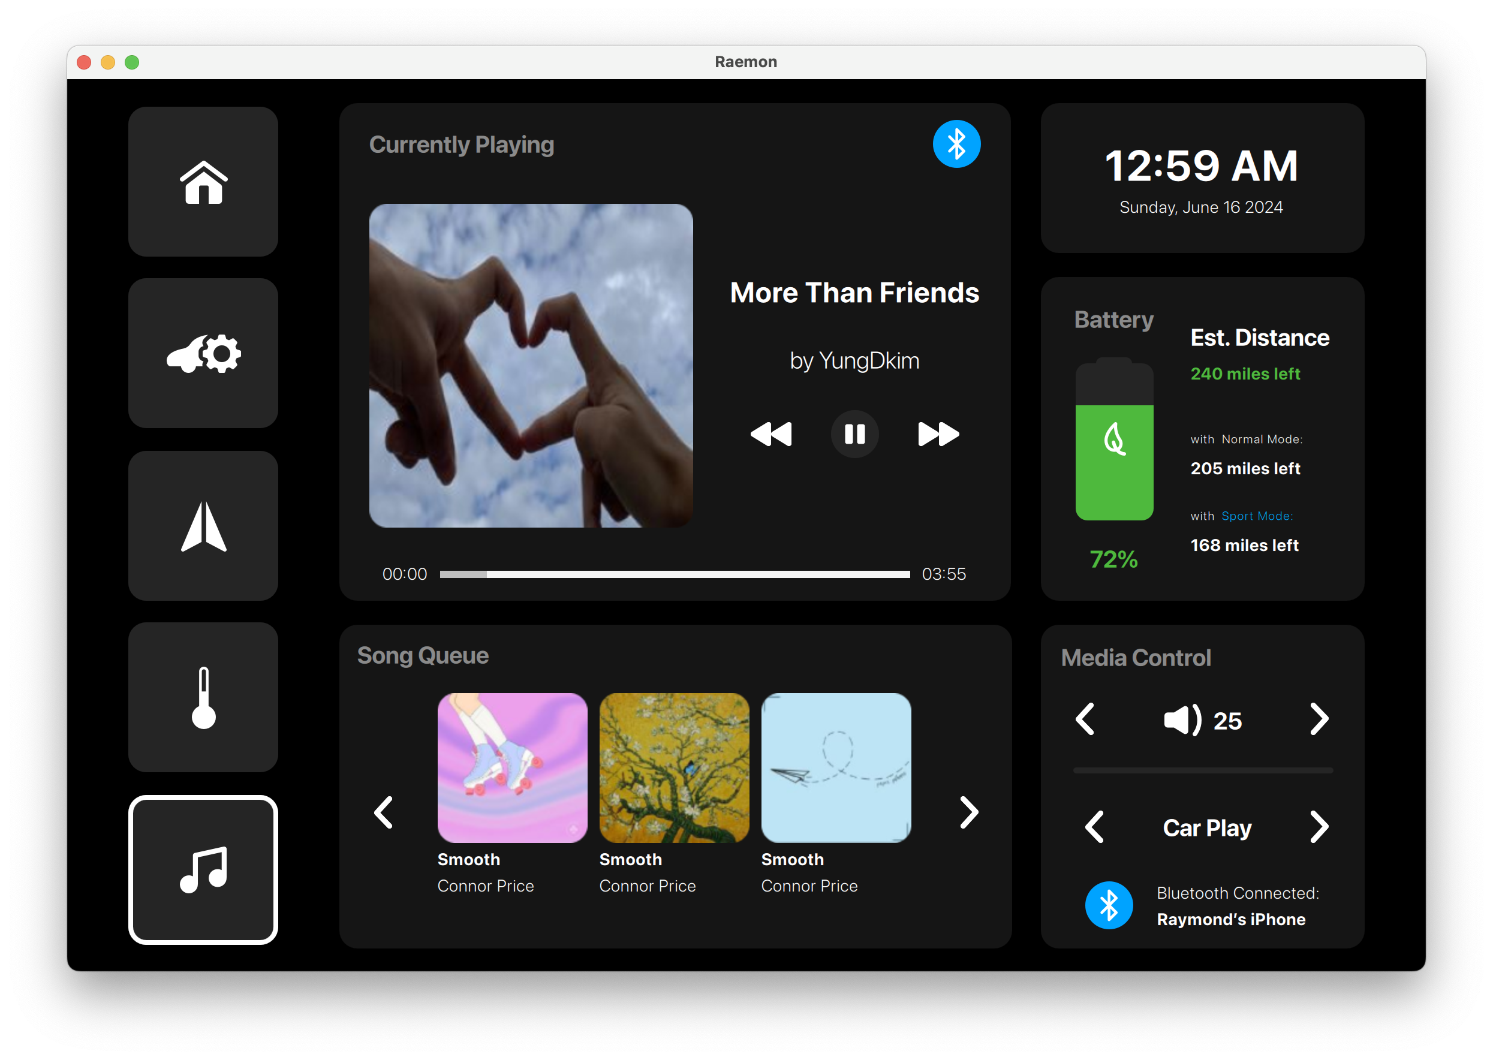1493x1060 pixels.
Task: Select the yellow blossom tree album thumbnail
Action: [674, 767]
